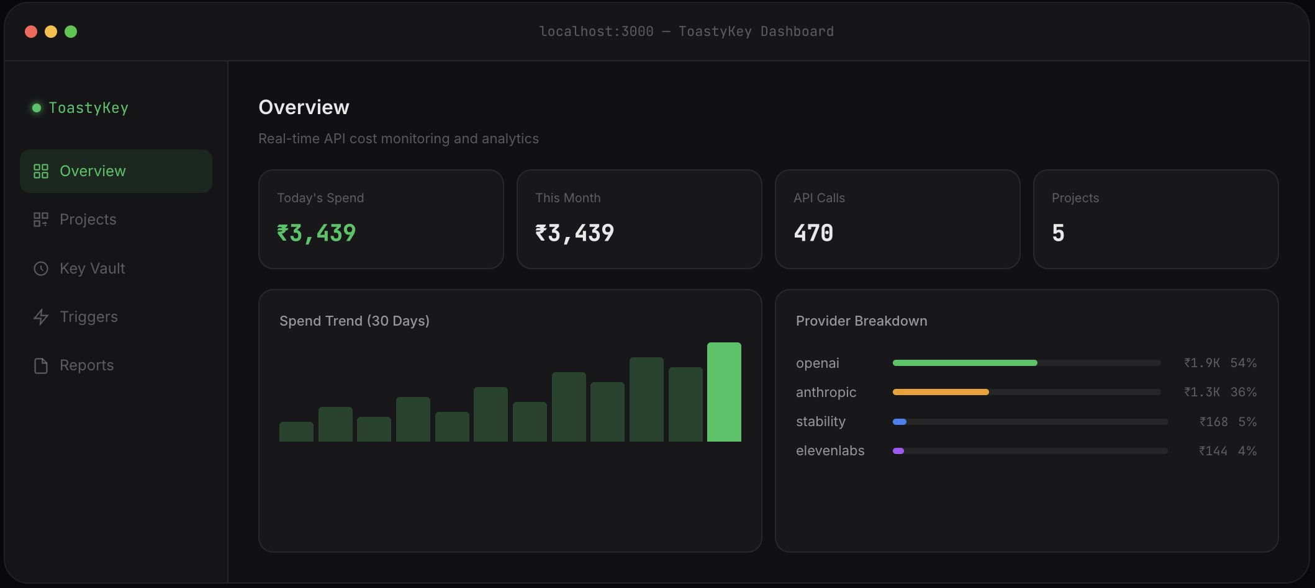Select the stability provider row
The width and height of the screenshot is (1315, 588).
pyautogui.click(x=1026, y=422)
